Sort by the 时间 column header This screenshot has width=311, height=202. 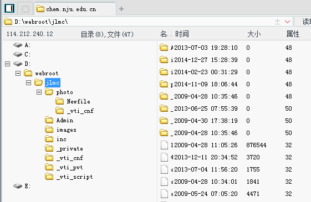208,34
